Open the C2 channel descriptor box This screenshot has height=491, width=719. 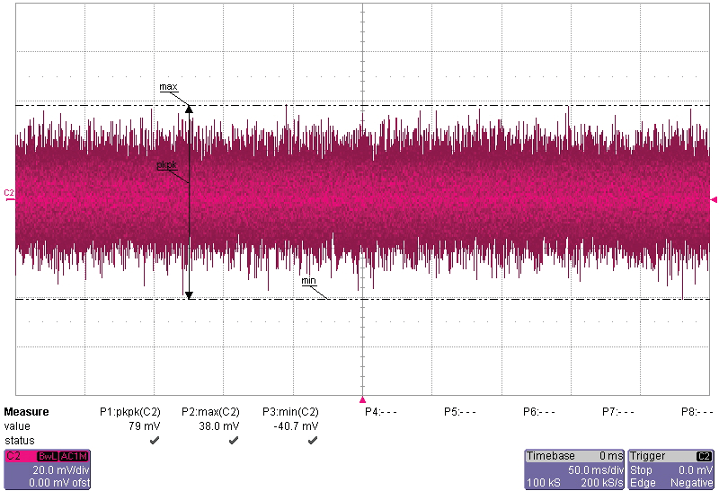46,469
